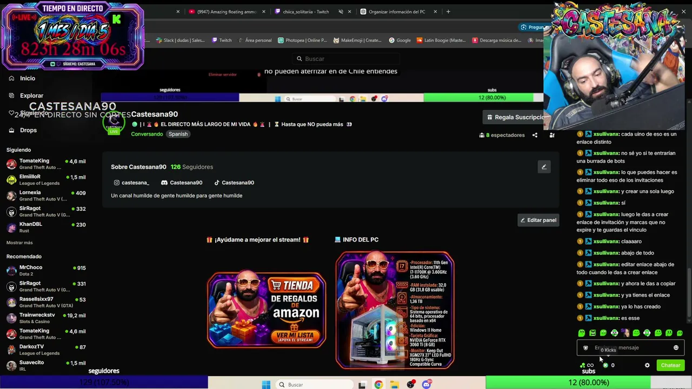Click the Explorar compass icon
The width and height of the screenshot is (692, 389).
tap(11, 96)
